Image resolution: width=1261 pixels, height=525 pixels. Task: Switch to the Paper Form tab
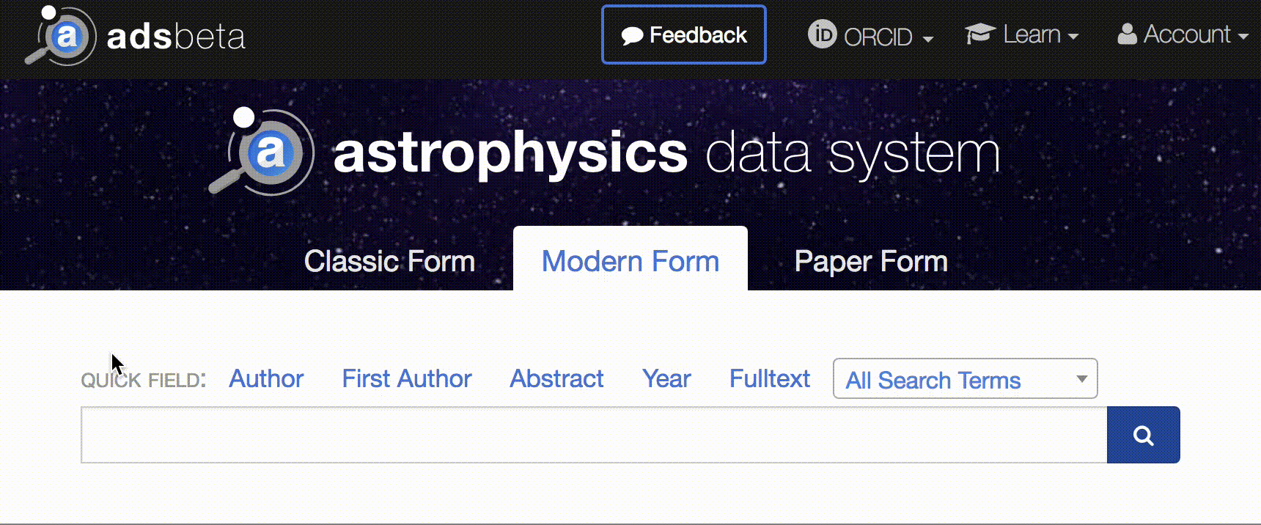[871, 260]
